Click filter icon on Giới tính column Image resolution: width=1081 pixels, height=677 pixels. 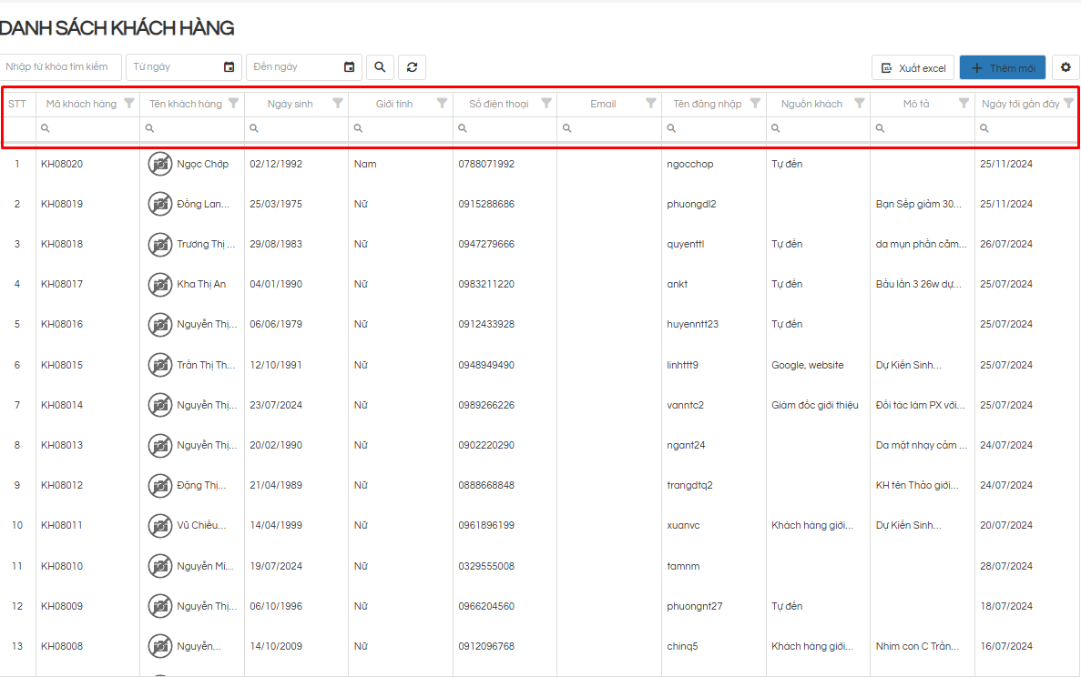pyautogui.click(x=443, y=103)
